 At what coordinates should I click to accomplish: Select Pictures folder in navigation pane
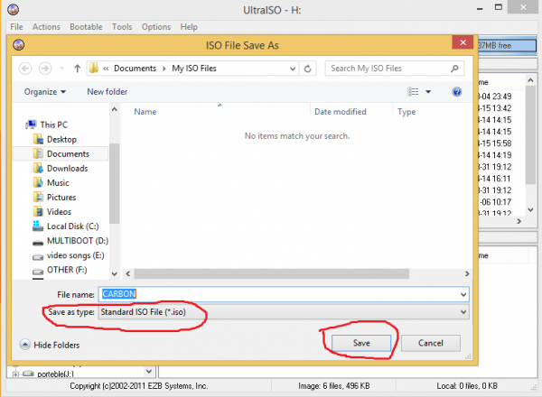click(61, 197)
